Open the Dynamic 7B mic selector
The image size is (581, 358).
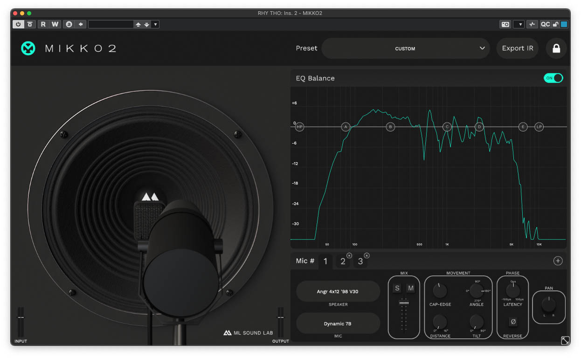coord(338,324)
